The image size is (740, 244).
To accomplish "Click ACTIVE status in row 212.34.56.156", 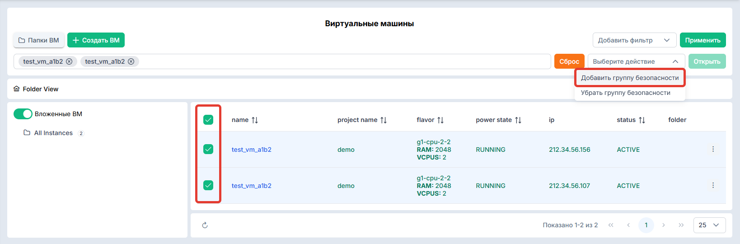I will pyautogui.click(x=628, y=150).
